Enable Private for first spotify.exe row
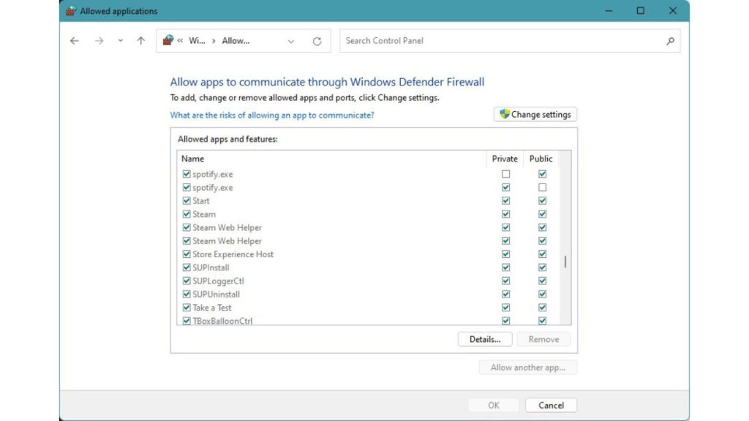 pos(505,174)
